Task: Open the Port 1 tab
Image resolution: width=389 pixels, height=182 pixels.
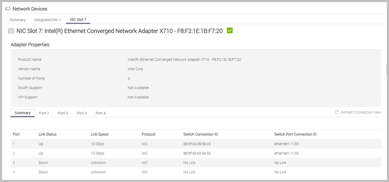Action: click(44, 113)
